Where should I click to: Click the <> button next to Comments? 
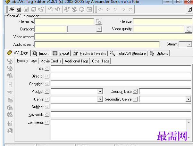click(x=47, y=122)
